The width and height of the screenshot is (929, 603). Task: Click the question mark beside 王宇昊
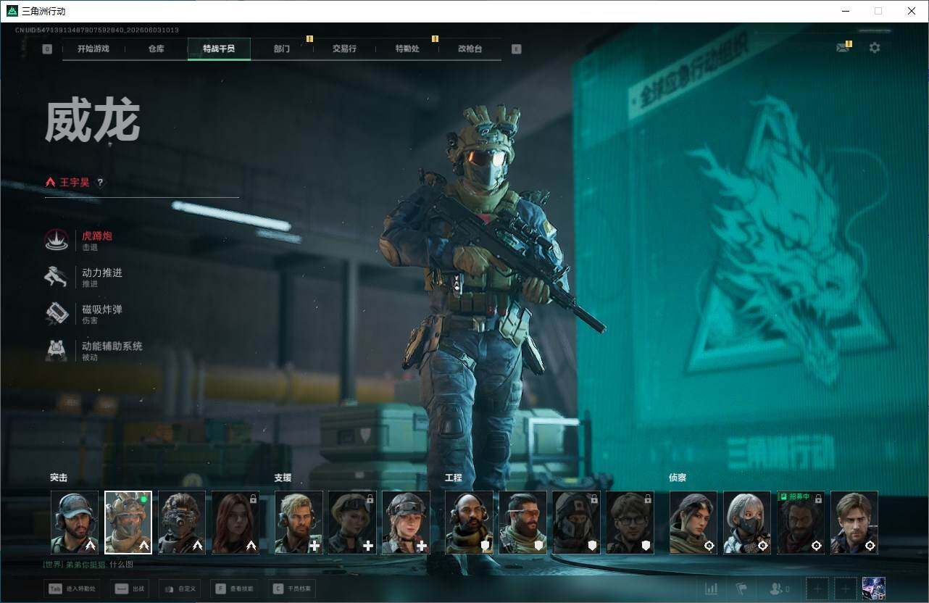point(100,183)
